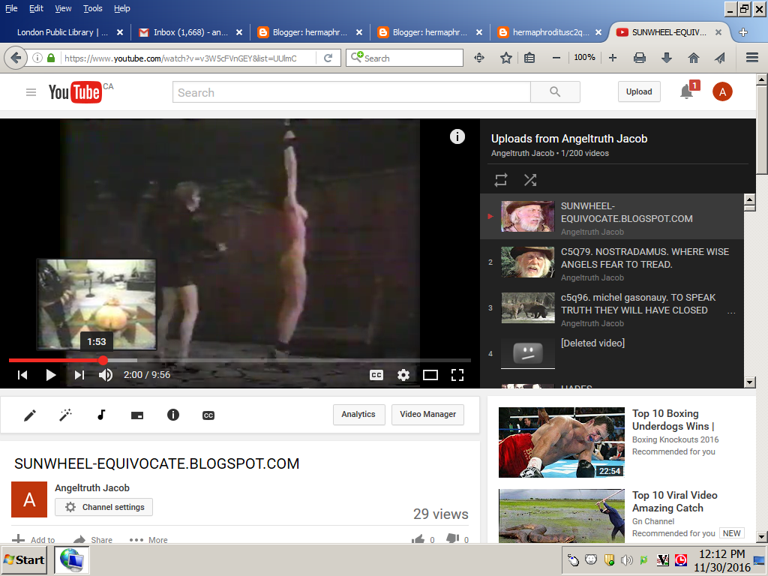The height and width of the screenshot is (576, 768).
Task: Select the current SUNWHEEL-EQUIVOCATE playlist item
Action: pyautogui.click(x=612, y=217)
